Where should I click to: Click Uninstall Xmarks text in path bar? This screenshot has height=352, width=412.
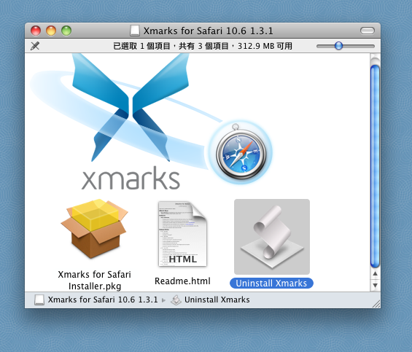[x=217, y=300]
